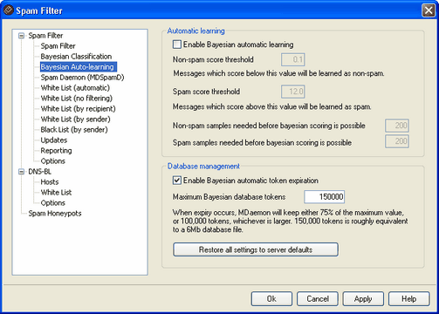Open the Updates page
439x314 pixels.
tap(54, 140)
